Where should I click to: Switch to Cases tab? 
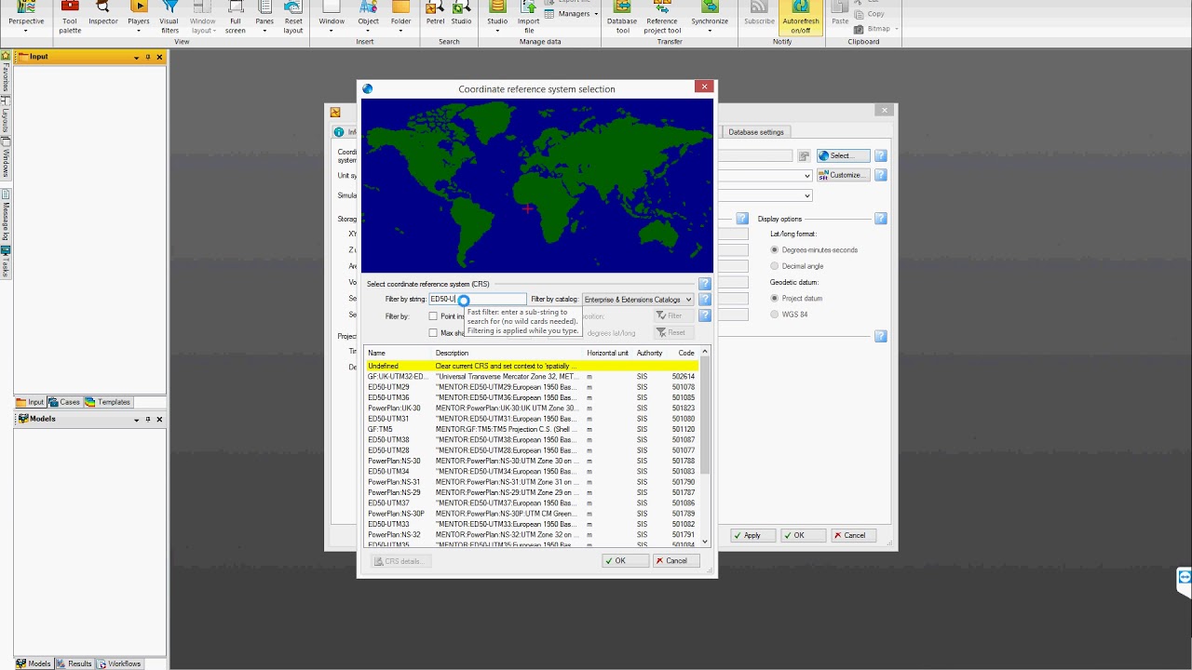[64, 402]
